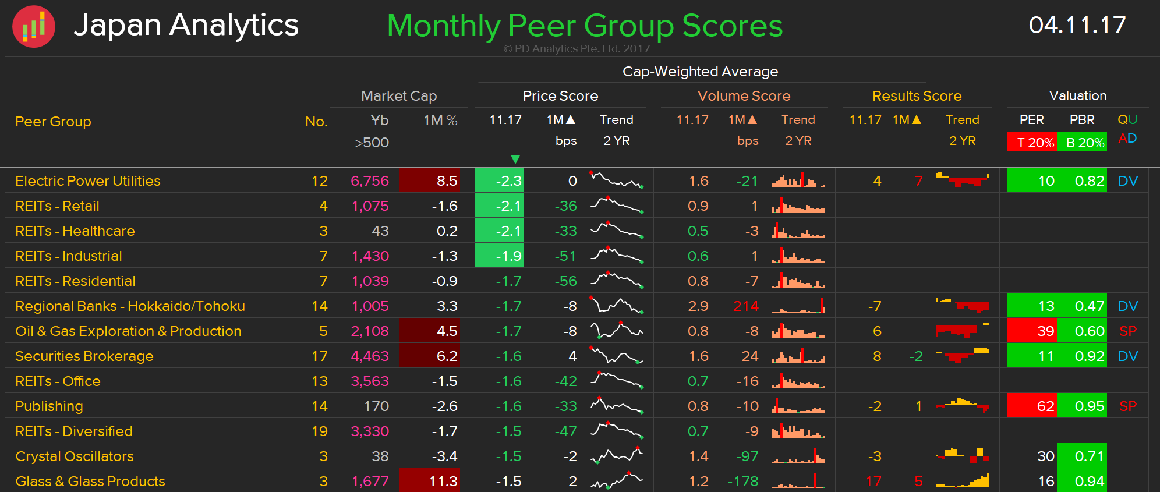Sort by the PER valuation column
This screenshot has width=1160, height=492.
click(1031, 120)
